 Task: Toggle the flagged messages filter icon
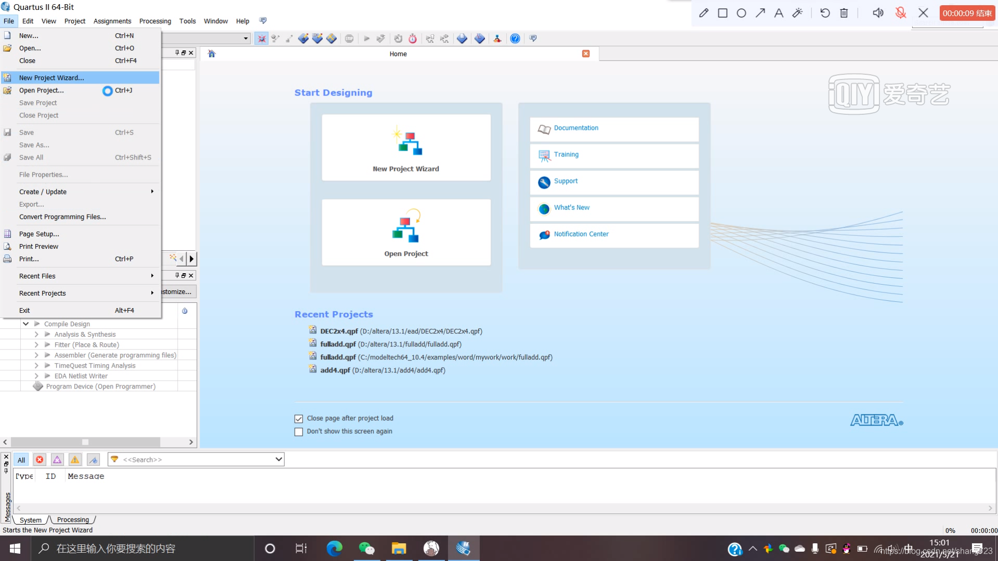click(x=93, y=460)
